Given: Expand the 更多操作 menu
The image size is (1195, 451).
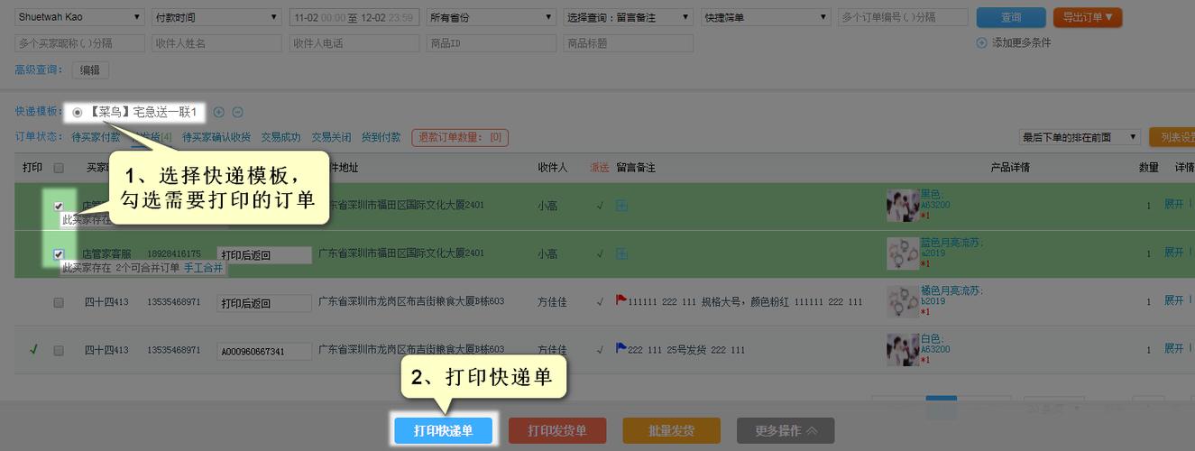Looking at the screenshot, I should 786,431.
